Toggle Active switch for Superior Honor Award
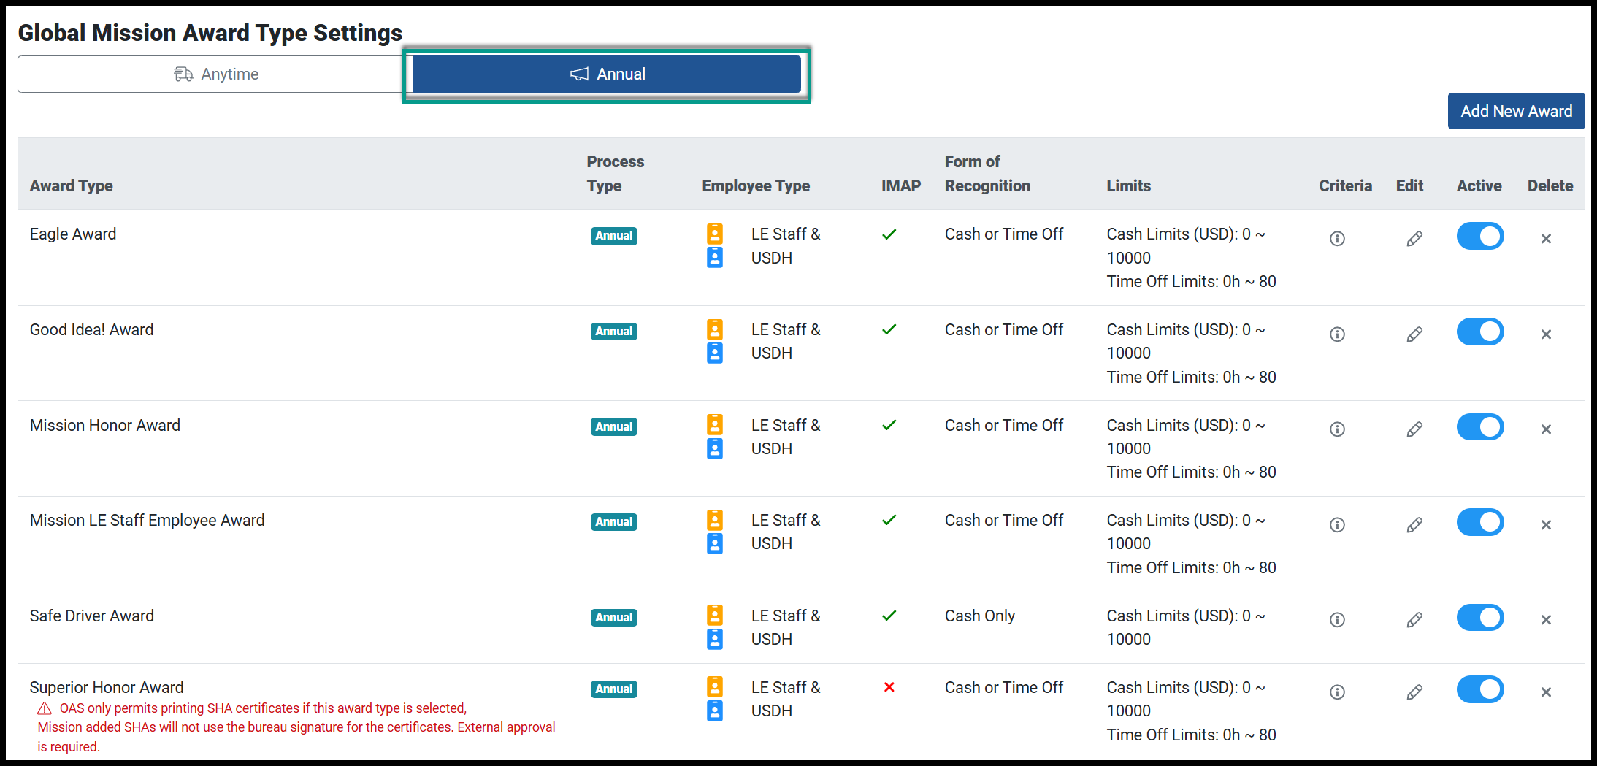Viewport: 1597px width, 766px height. (1480, 690)
